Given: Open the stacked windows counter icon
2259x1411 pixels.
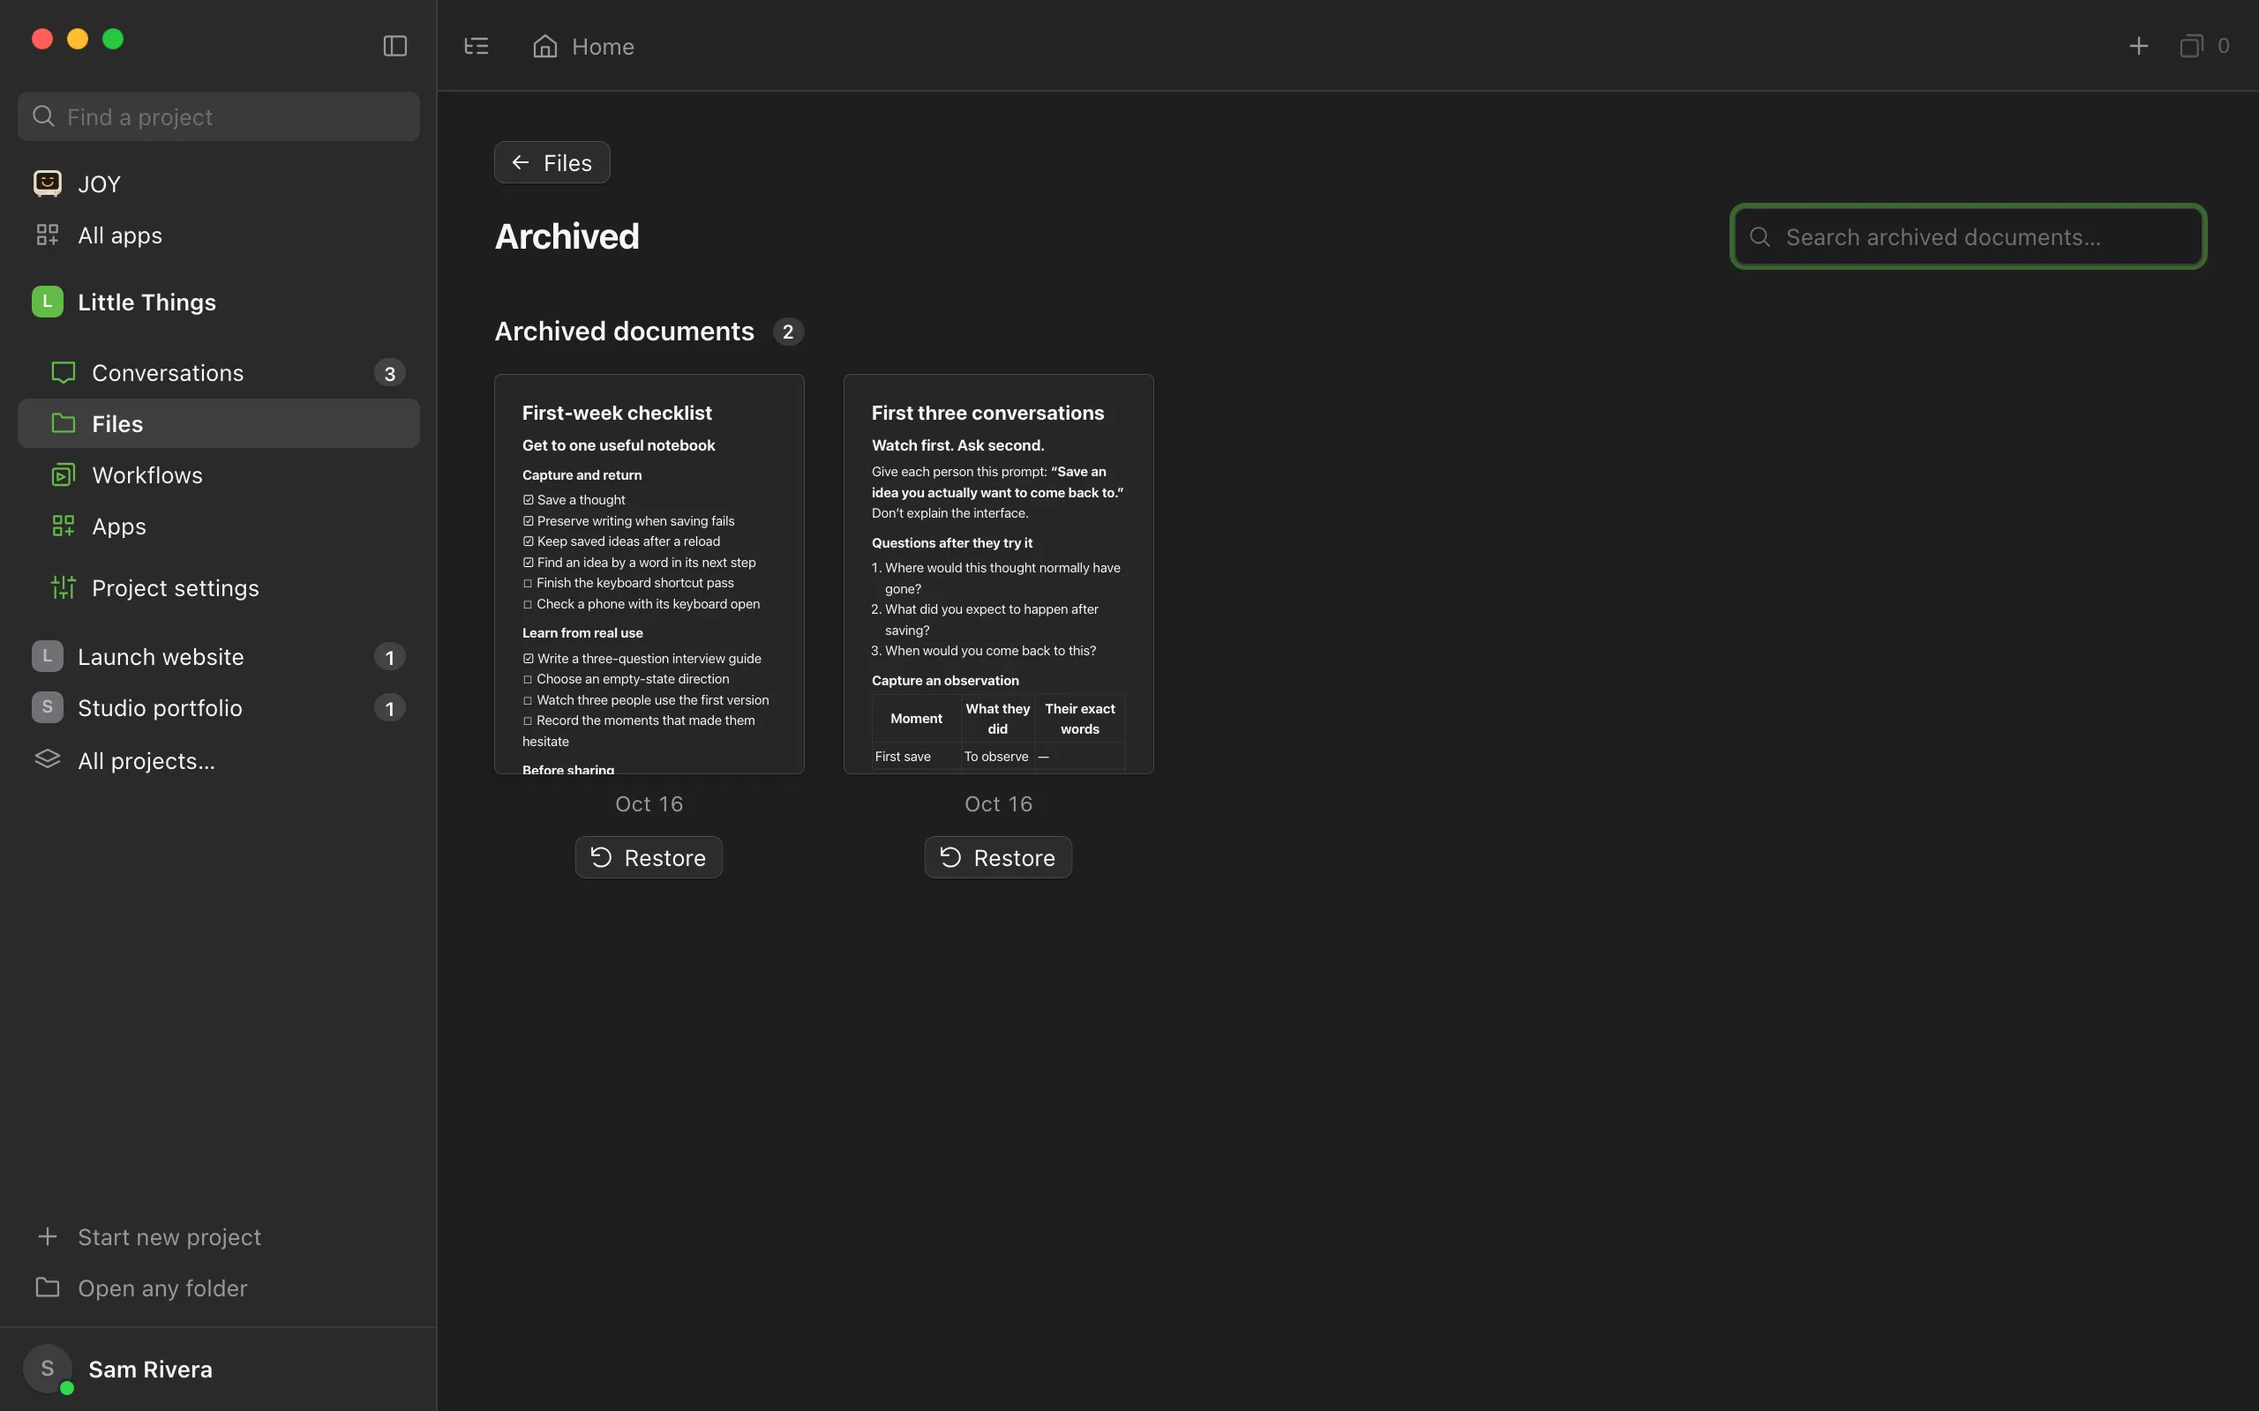Looking at the screenshot, I should (x=2191, y=46).
